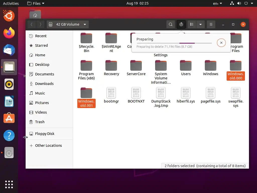Toggle the file operations progress button

tap(181, 24)
